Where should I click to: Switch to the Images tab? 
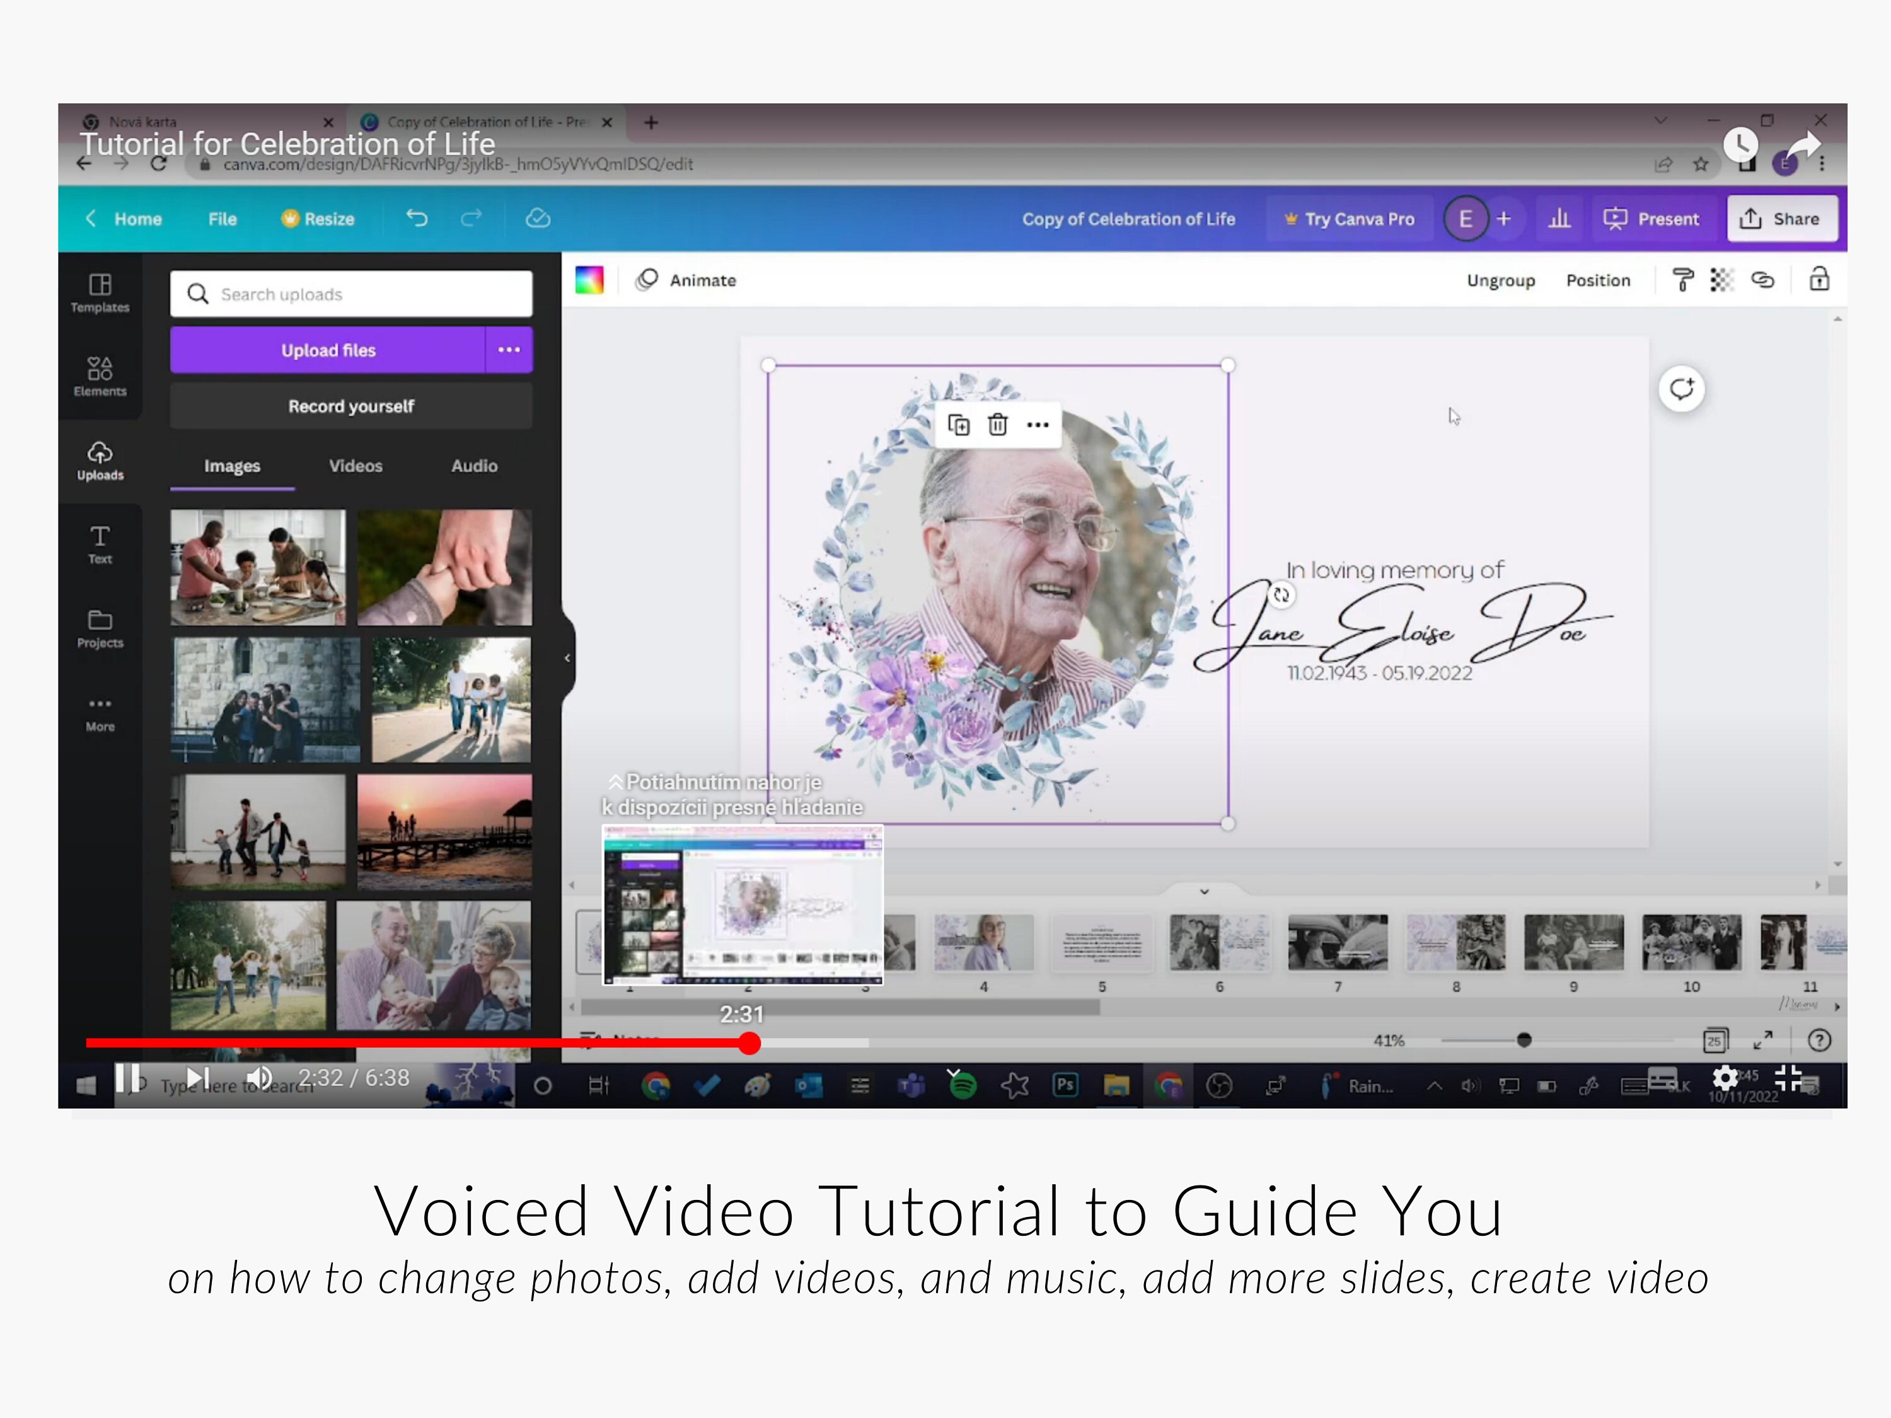(x=232, y=467)
